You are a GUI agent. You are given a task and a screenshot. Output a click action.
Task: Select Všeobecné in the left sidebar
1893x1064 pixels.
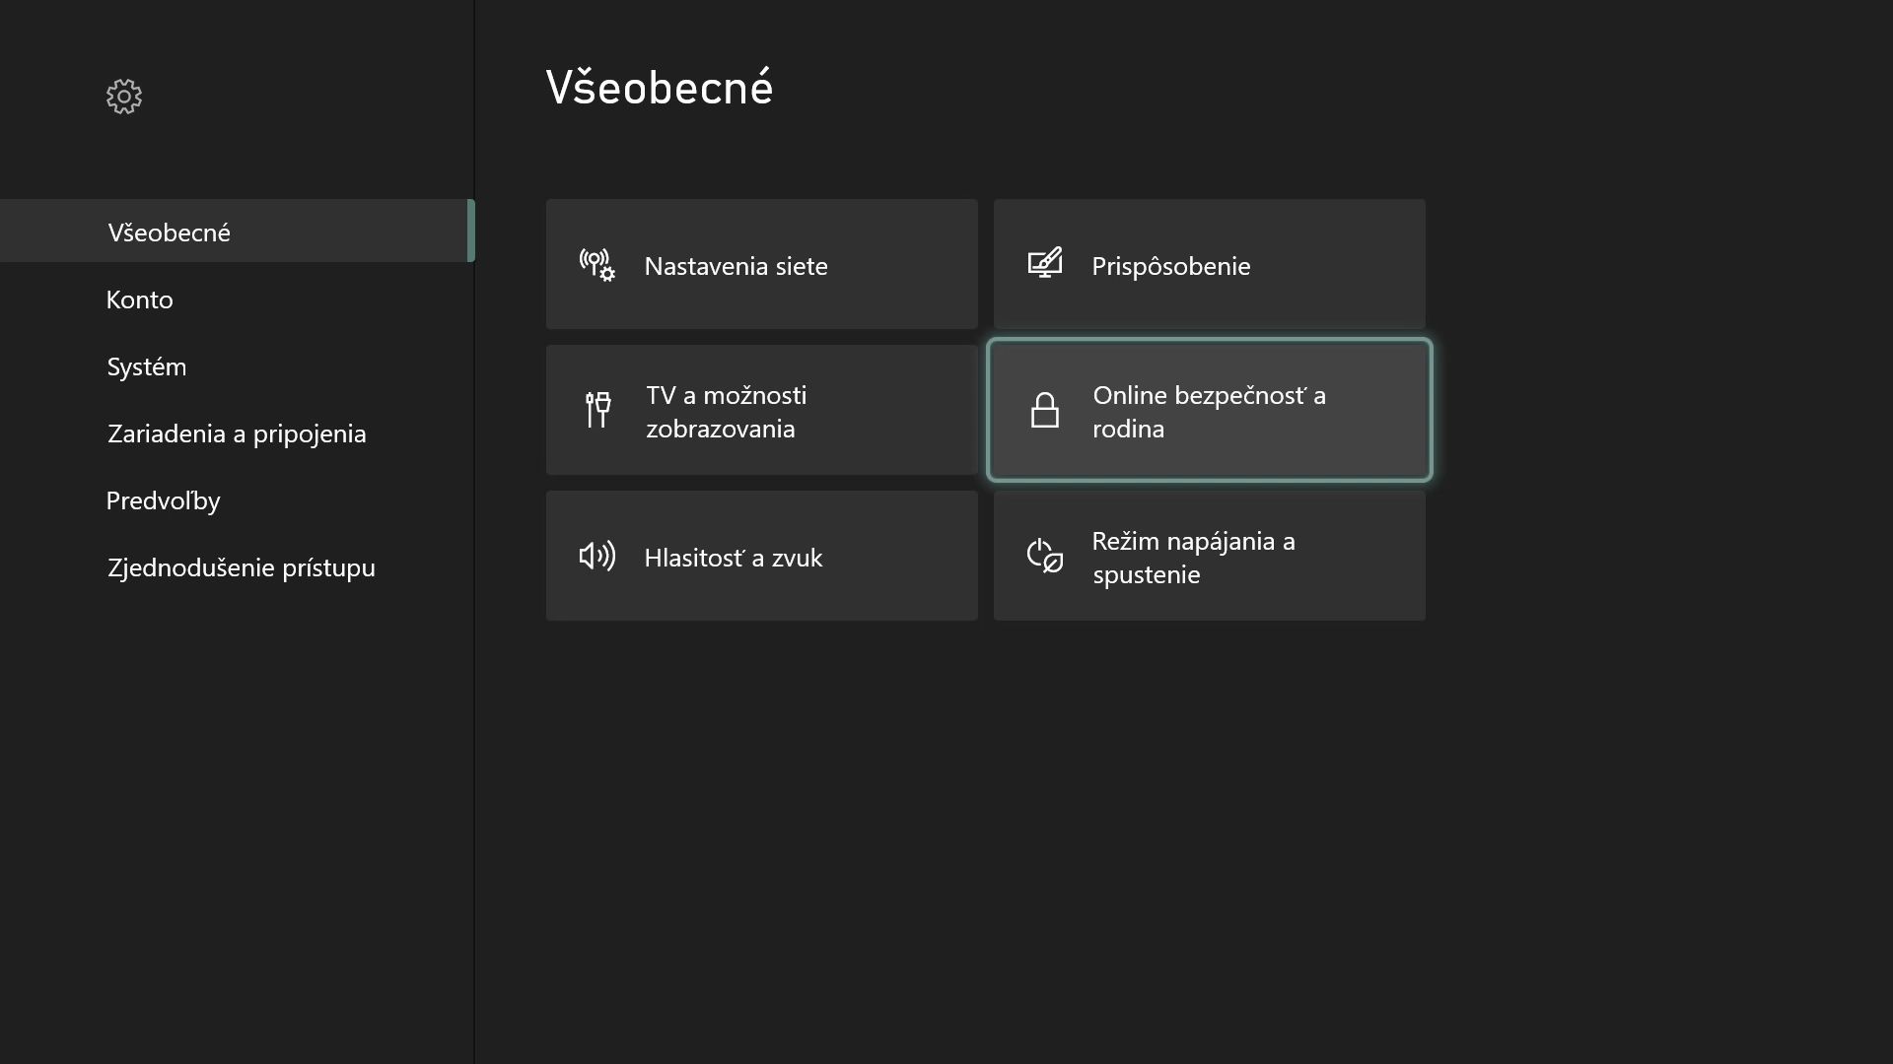coord(238,232)
